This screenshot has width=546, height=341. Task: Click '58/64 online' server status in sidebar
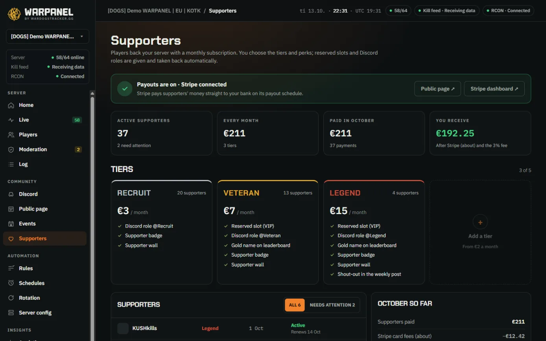click(x=68, y=57)
